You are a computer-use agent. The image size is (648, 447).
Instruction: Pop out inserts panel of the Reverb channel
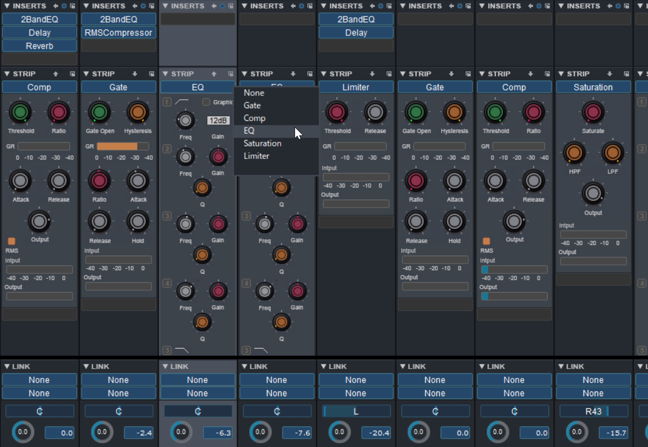pyautogui.click(x=72, y=6)
